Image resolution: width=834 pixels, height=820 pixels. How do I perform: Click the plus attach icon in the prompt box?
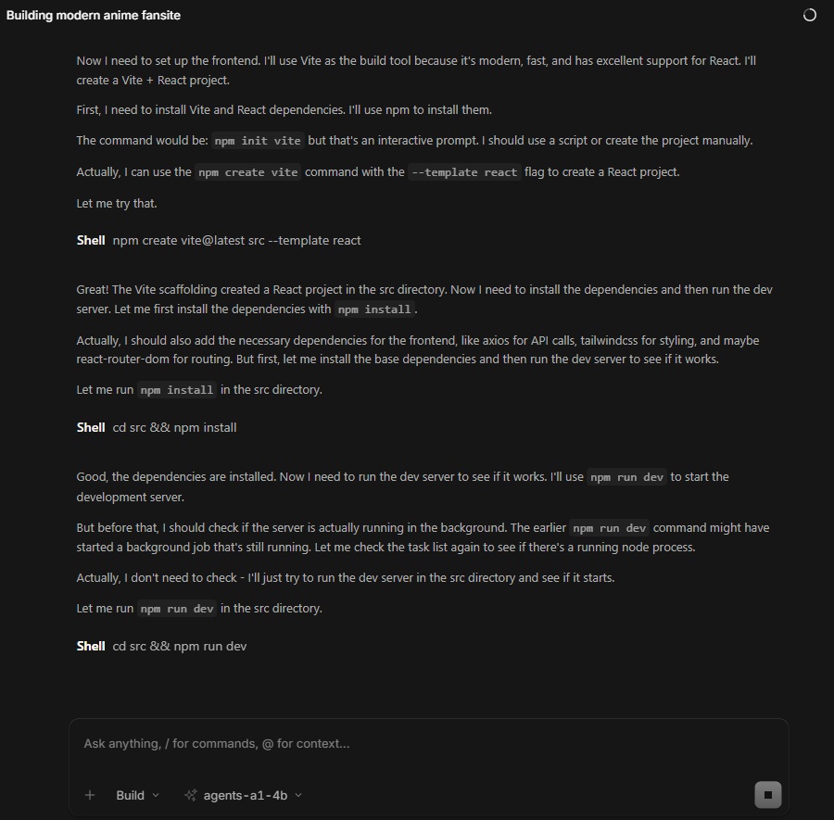(90, 795)
